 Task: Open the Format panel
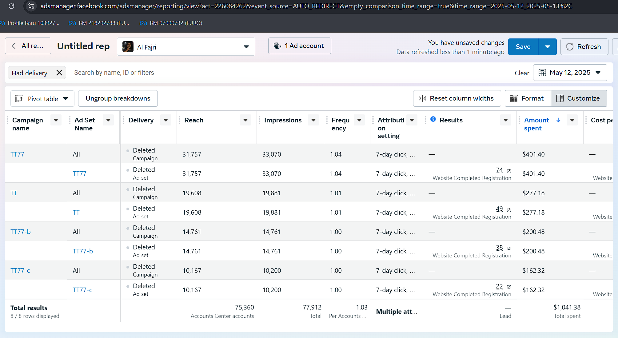pos(527,98)
